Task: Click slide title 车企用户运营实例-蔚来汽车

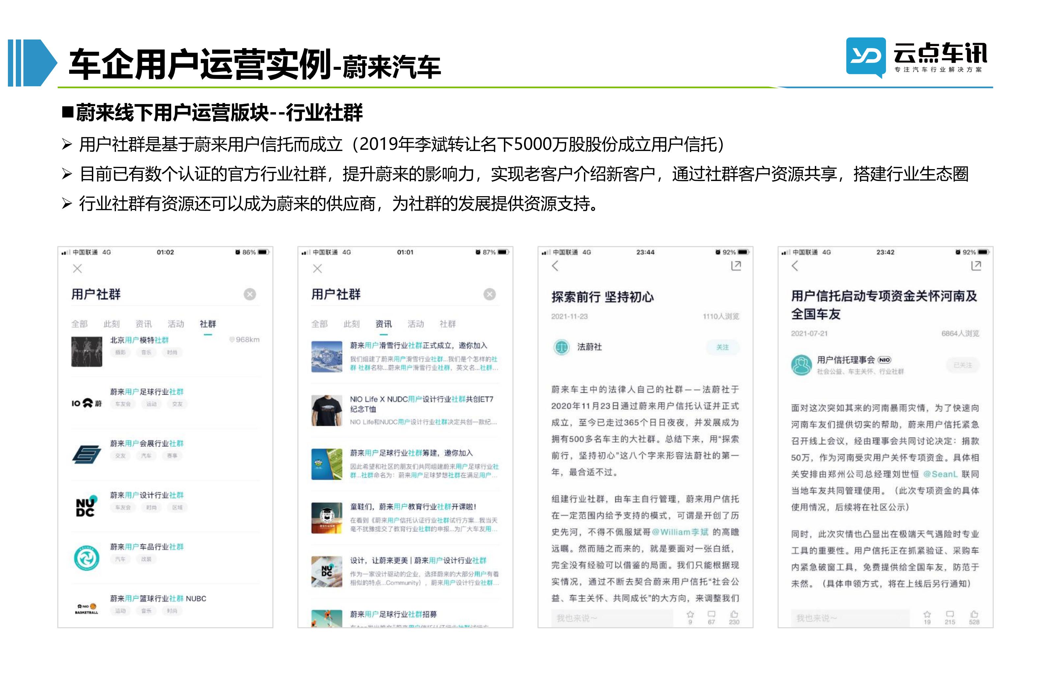Action: pyautogui.click(x=255, y=65)
